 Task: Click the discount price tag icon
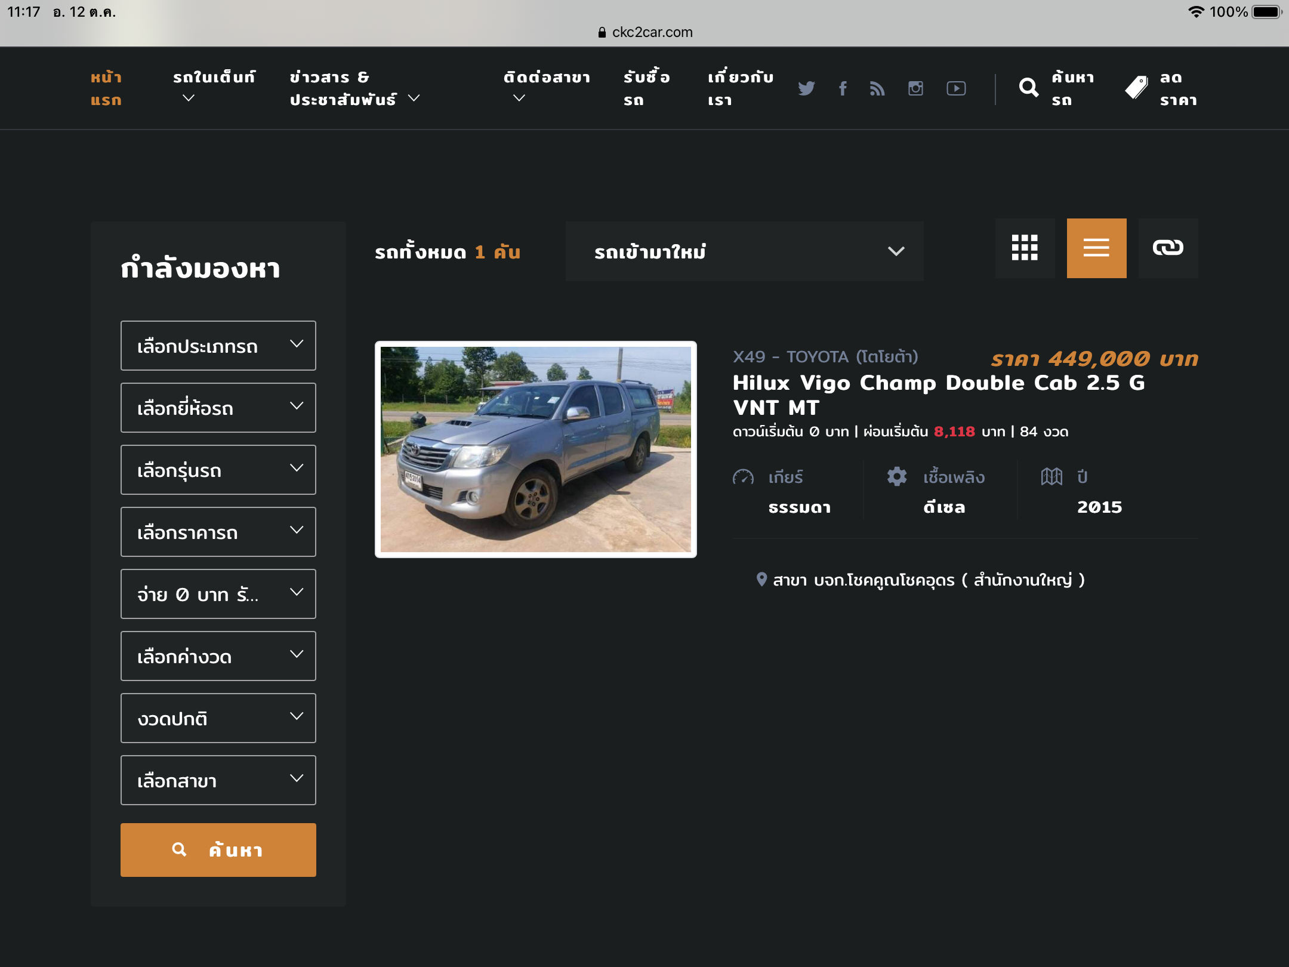coord(1136,88)
